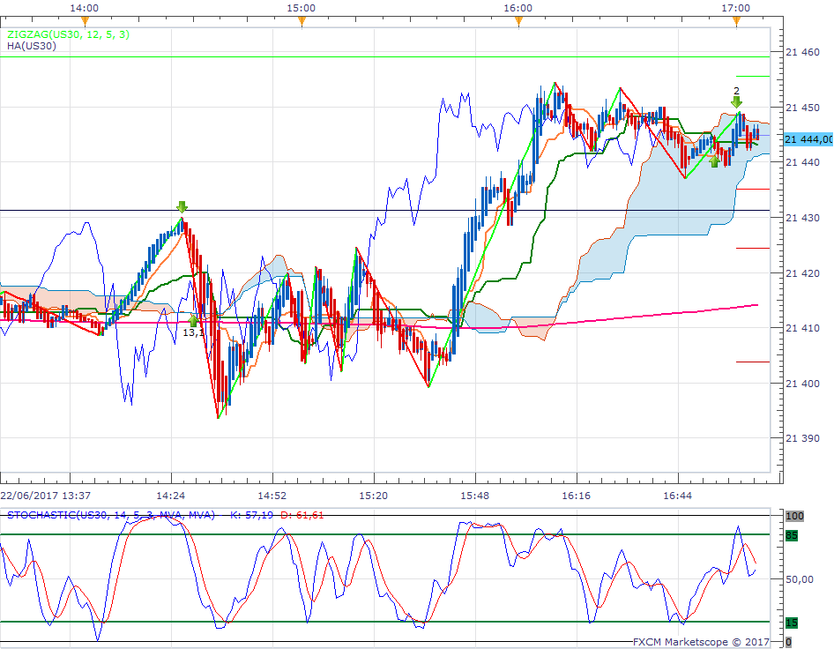834x649 pixels.
Task: Click the ZIGZAG(US30, 12, 5, 3) indicator label
Action: coord(68,34)
